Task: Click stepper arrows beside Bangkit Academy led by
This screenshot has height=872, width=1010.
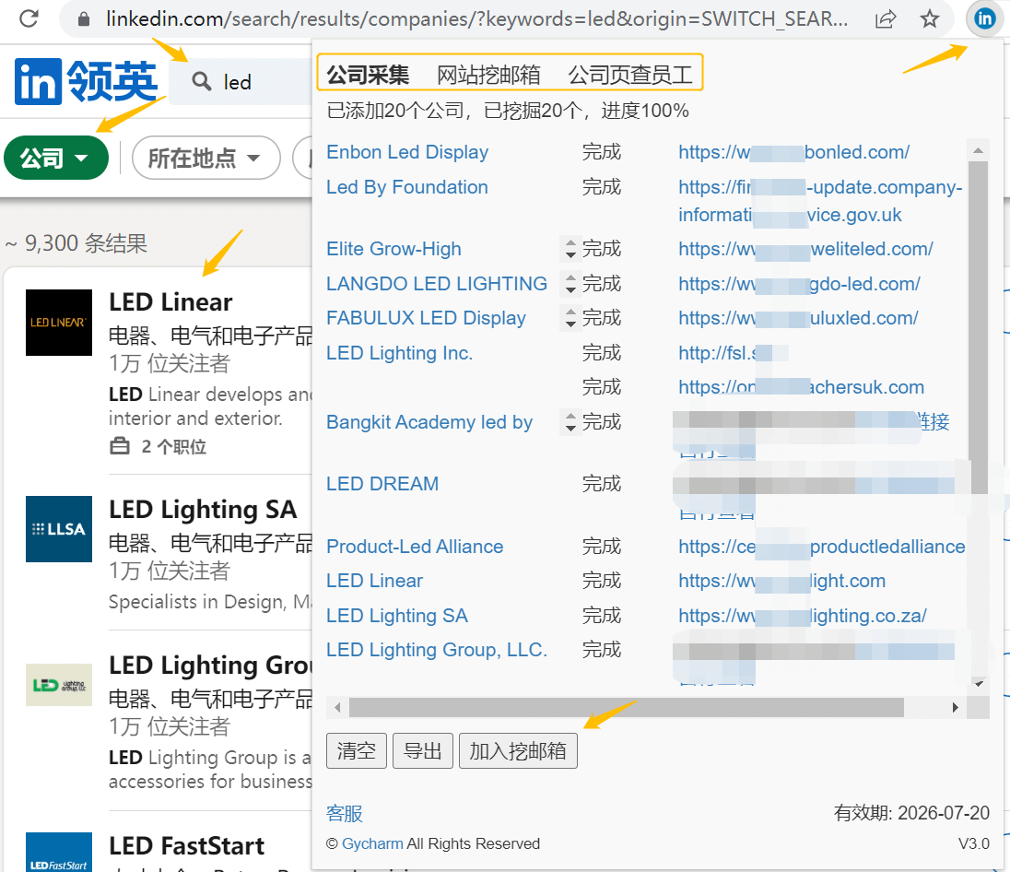Action: 570,422
